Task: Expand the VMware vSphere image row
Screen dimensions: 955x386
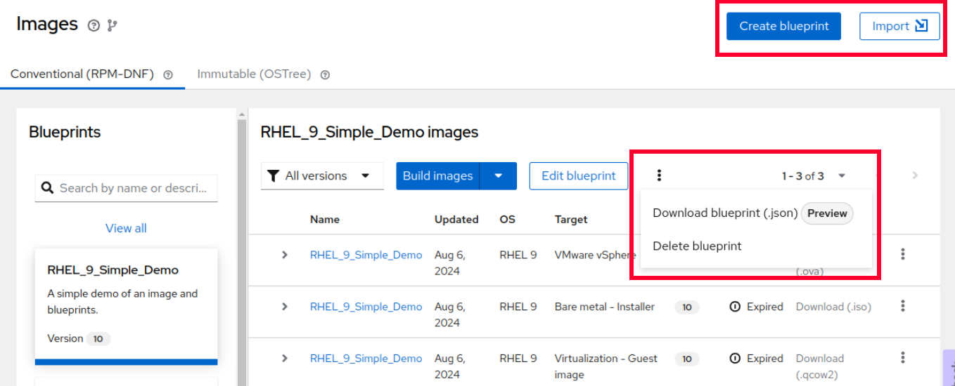Action: point(285,255)
